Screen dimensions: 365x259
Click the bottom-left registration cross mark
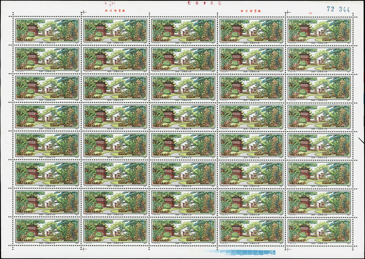(84, 249)
